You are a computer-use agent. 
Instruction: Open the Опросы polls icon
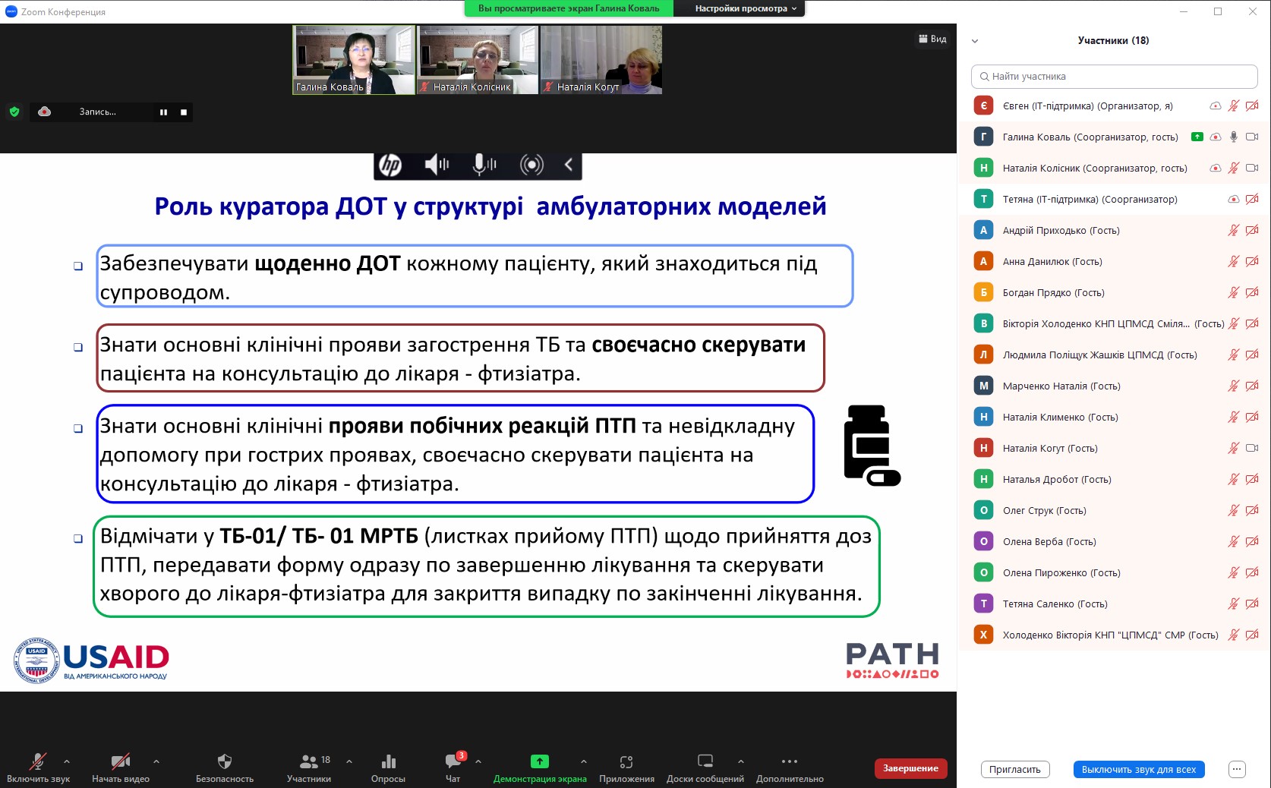[x=388, y=761]
